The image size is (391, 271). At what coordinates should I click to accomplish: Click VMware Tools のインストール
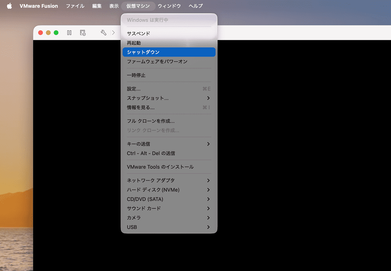coord(169,167)
